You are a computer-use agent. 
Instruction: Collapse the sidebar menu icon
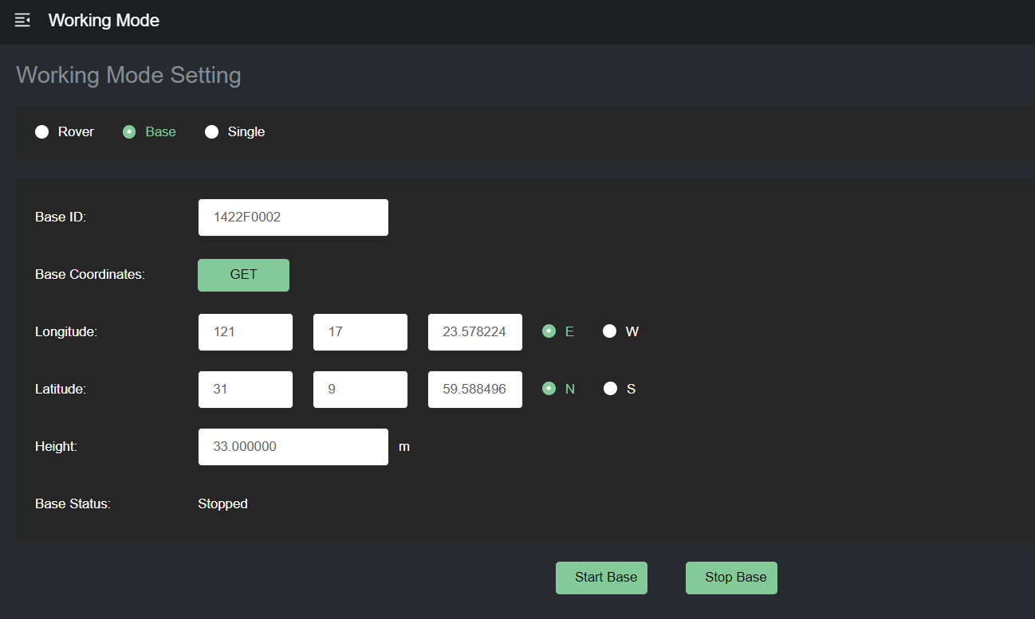pyautogui.click(x=22, y=21)
